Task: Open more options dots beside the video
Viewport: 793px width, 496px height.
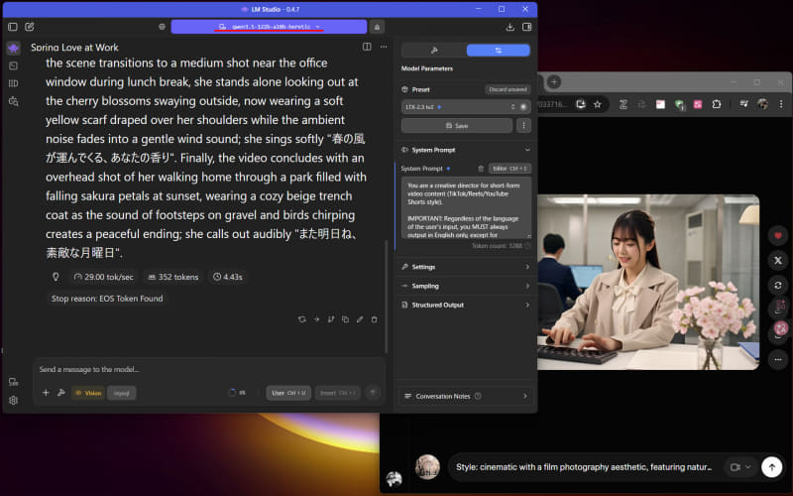Action: click(778, 359)
